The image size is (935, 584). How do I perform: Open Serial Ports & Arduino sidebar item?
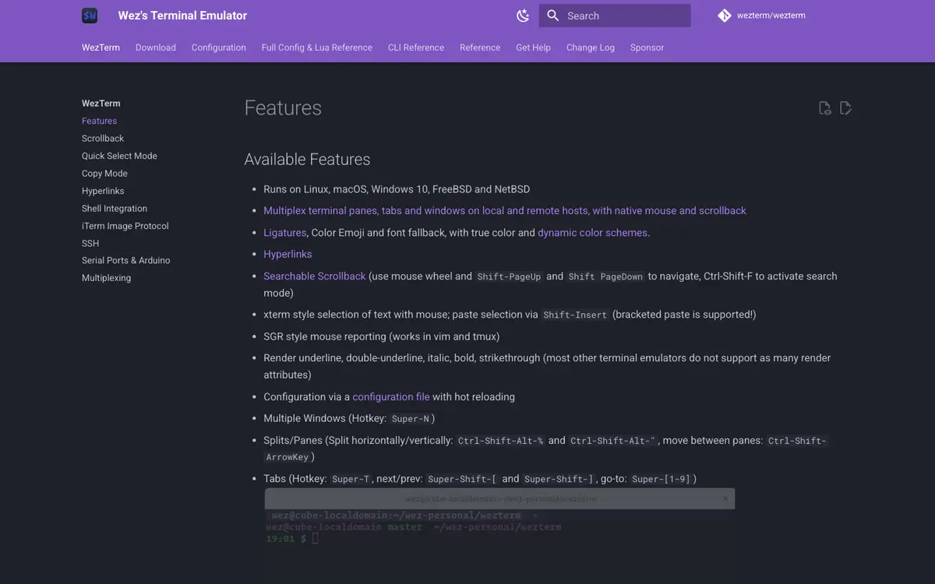pos(126,260)
